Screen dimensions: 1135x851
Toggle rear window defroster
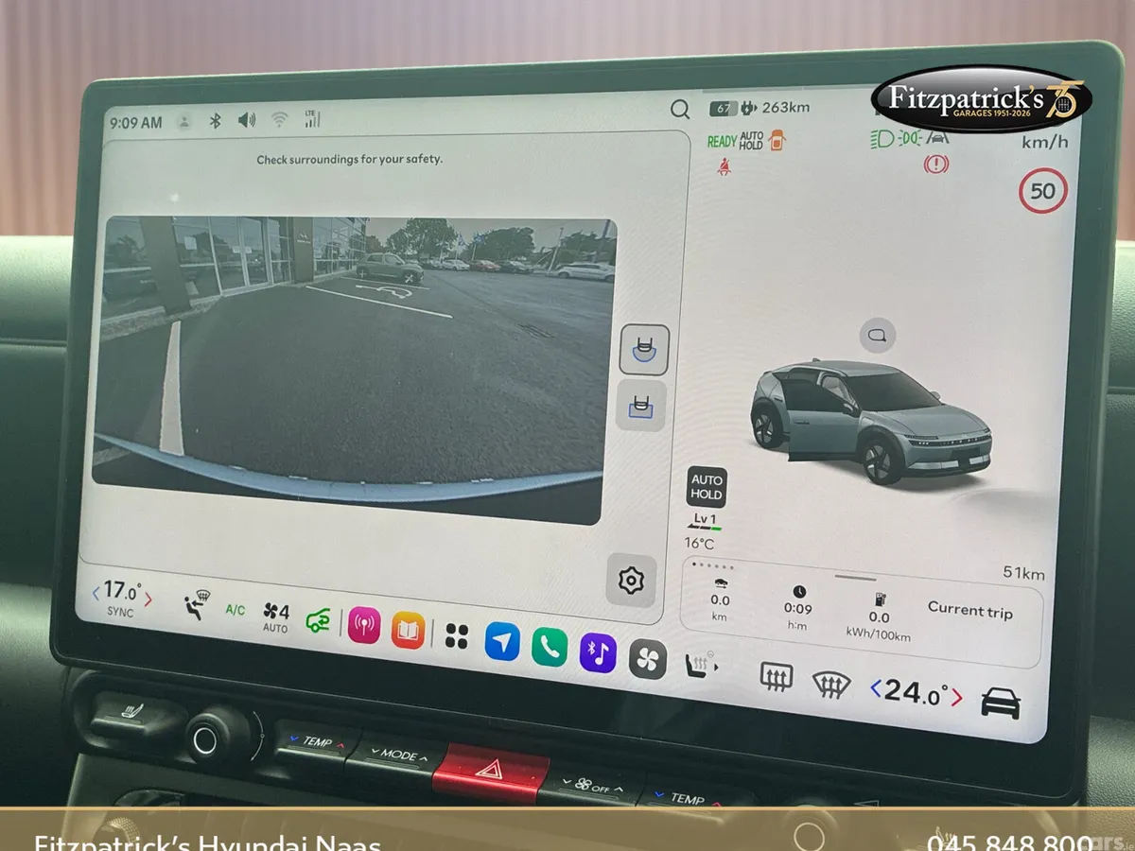pos(776,676)
